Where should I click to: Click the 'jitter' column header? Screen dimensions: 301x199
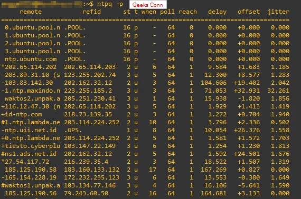(278, 12)
